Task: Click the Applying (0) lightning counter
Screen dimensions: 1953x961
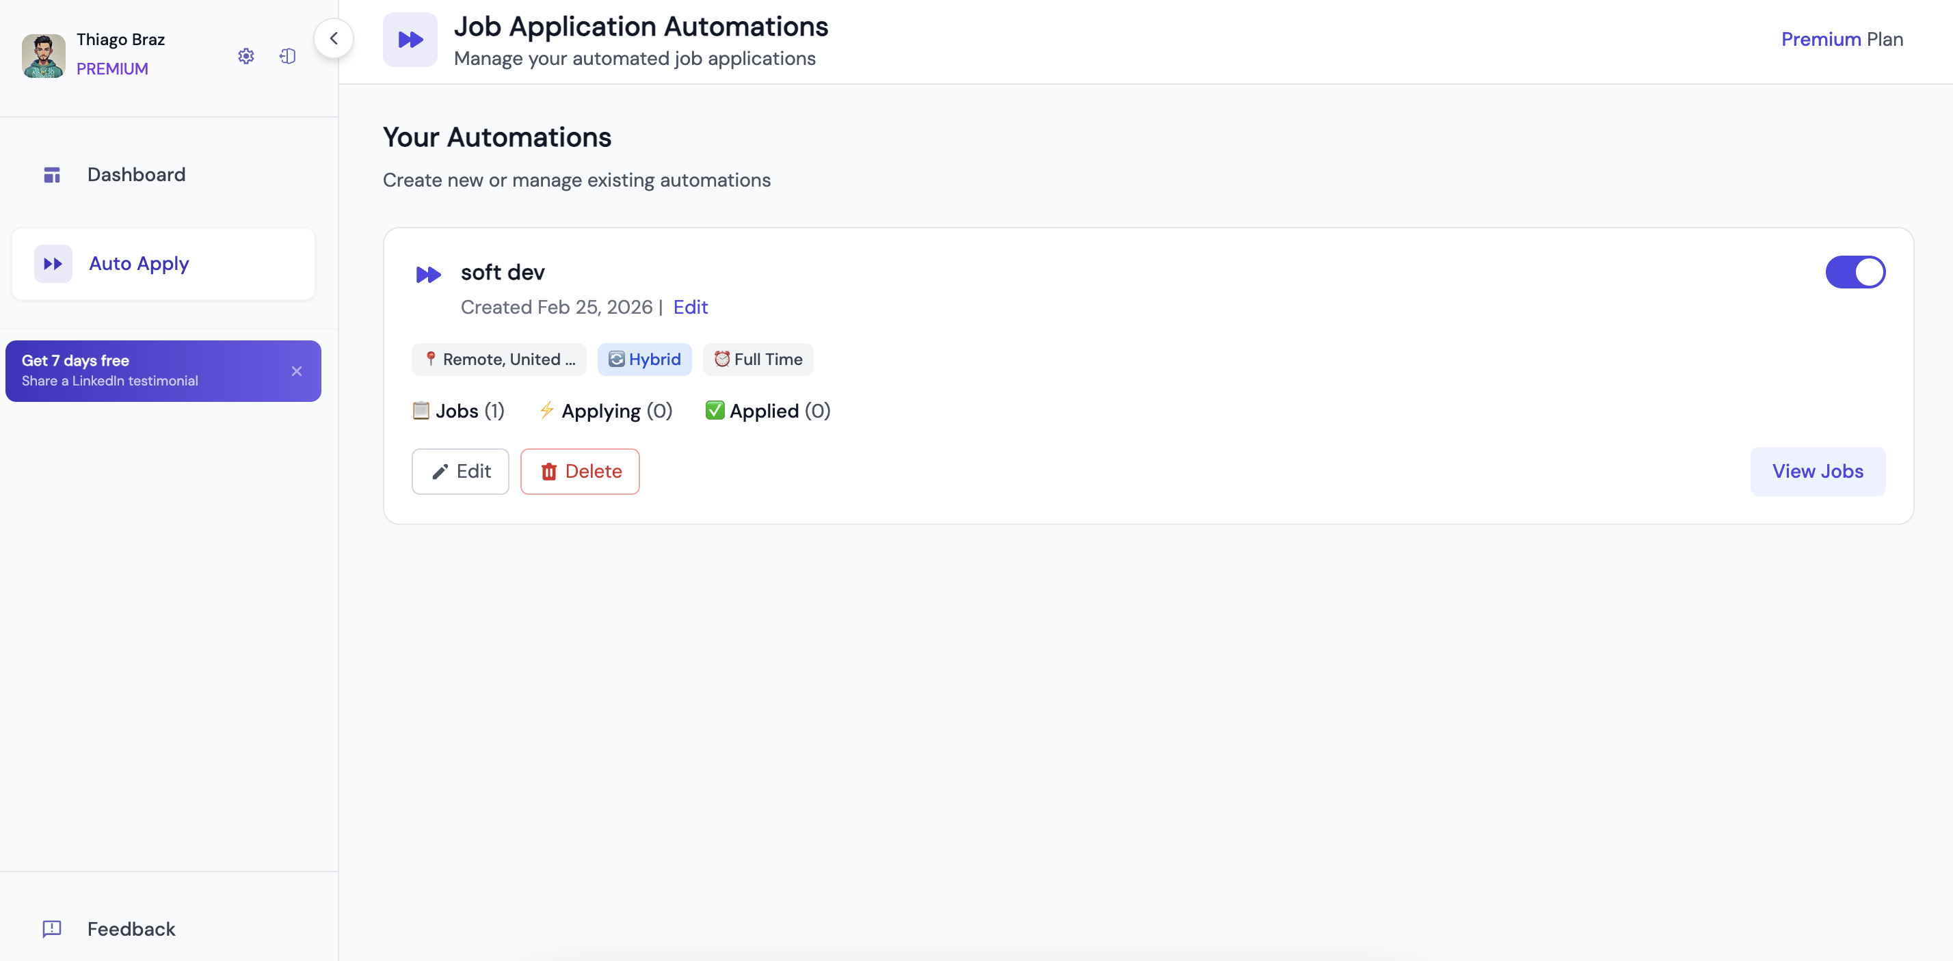Action: (605, 411)
